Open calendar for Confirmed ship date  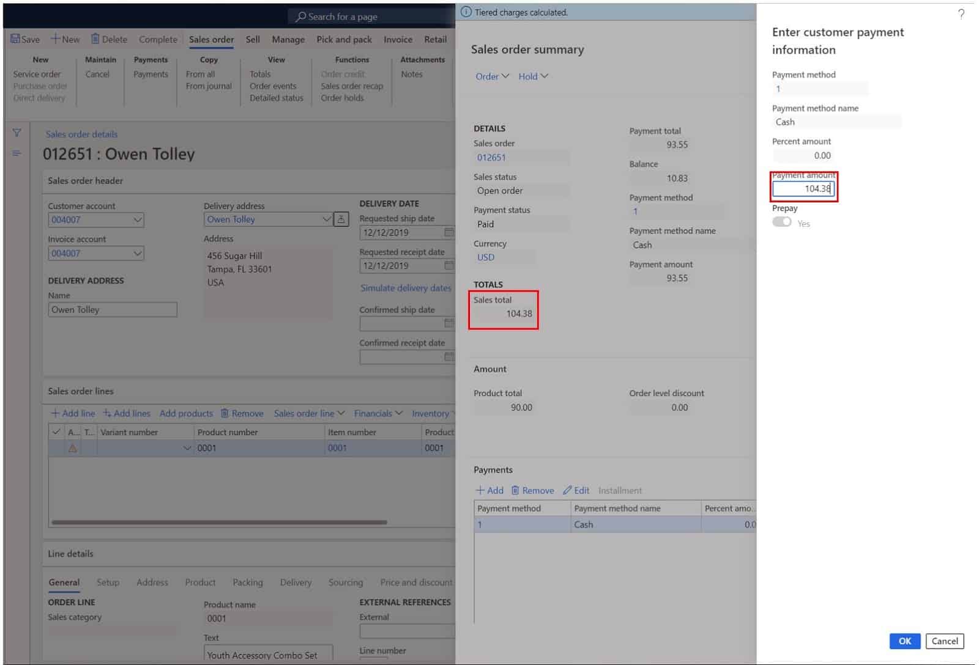point(449,323)
